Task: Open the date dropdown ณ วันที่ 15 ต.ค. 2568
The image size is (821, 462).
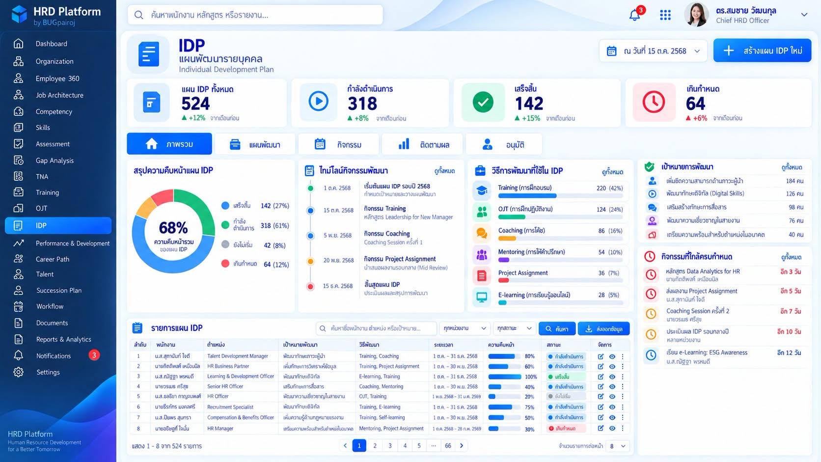Action: click(x=653, y=51)
